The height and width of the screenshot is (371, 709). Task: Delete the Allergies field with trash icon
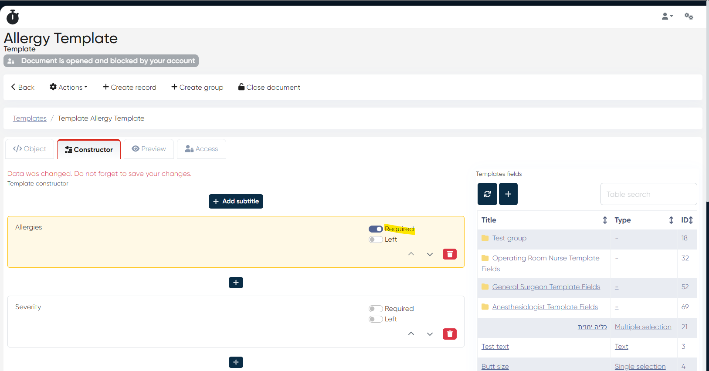449,254
